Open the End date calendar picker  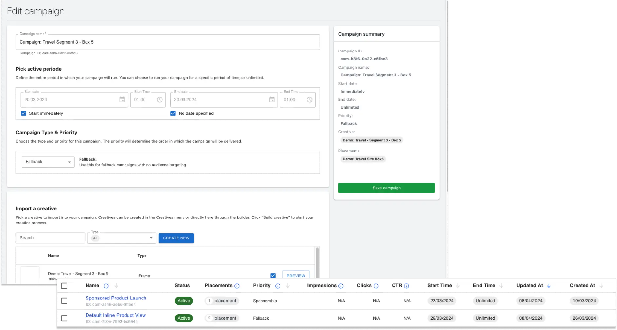click(272, 99)
